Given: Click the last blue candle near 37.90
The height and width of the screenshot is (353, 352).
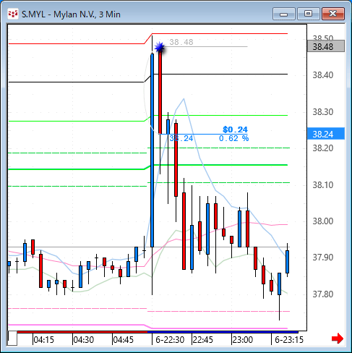Looking at the screenshot, I should click(x=287, y=262).
